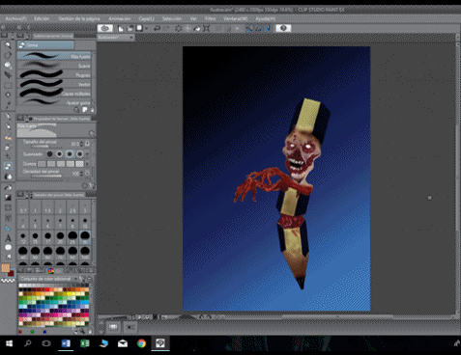This screenshot has height=355, width=461.
Task: Choose the 'Suave' eraser brush
Action: point(54,66)
